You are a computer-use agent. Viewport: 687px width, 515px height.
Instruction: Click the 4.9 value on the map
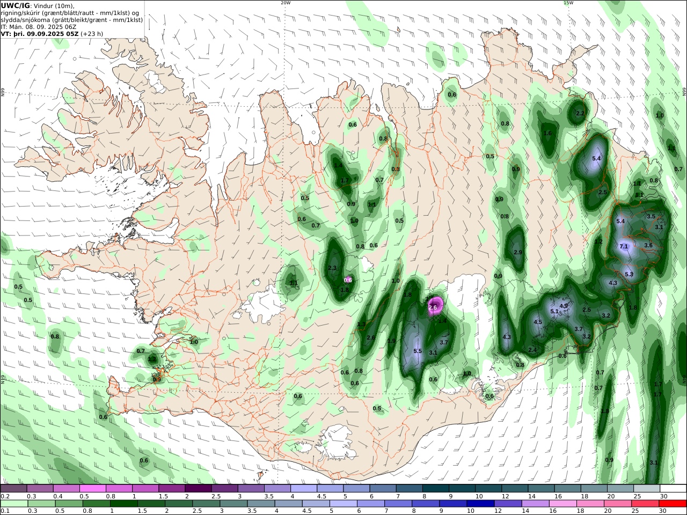(x=564, y=306)
